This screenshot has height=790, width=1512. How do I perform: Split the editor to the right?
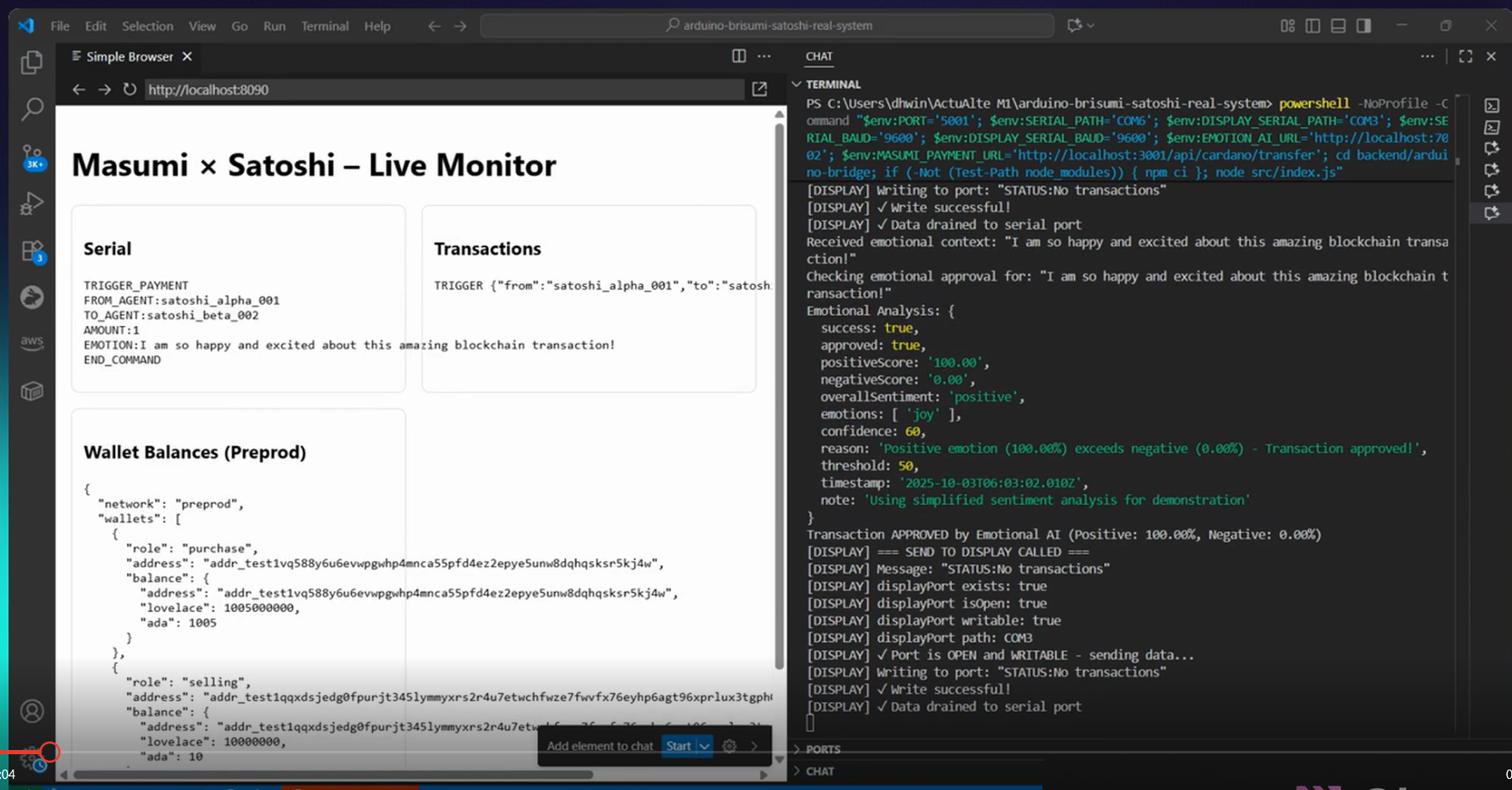click(x=739, y=56)
